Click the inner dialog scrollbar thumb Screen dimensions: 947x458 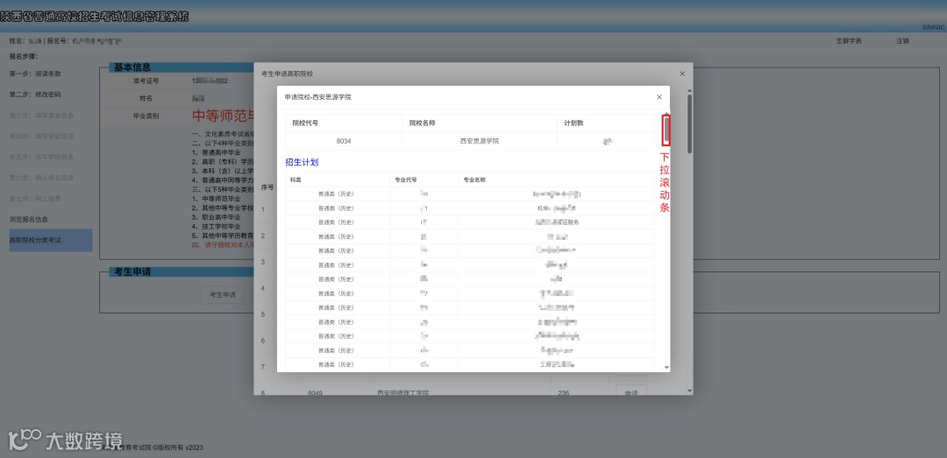(666, 129)
